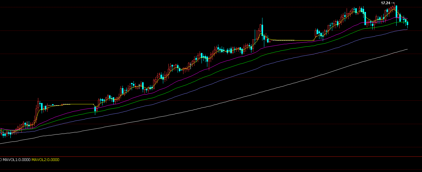The width and height of the screenshot is (422, 172).
Task: Select the first red candle after the right flat gap
Action: (315, 32)
